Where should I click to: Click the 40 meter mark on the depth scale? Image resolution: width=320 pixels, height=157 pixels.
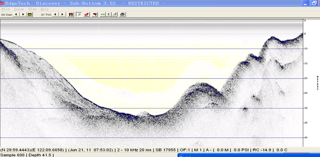(306, 137)
